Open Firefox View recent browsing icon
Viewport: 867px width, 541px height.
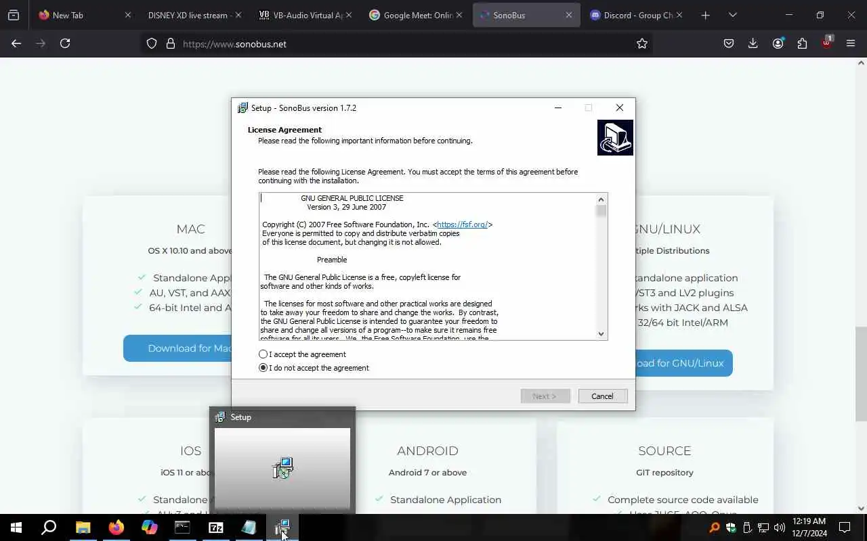click(x=14, y=15)
